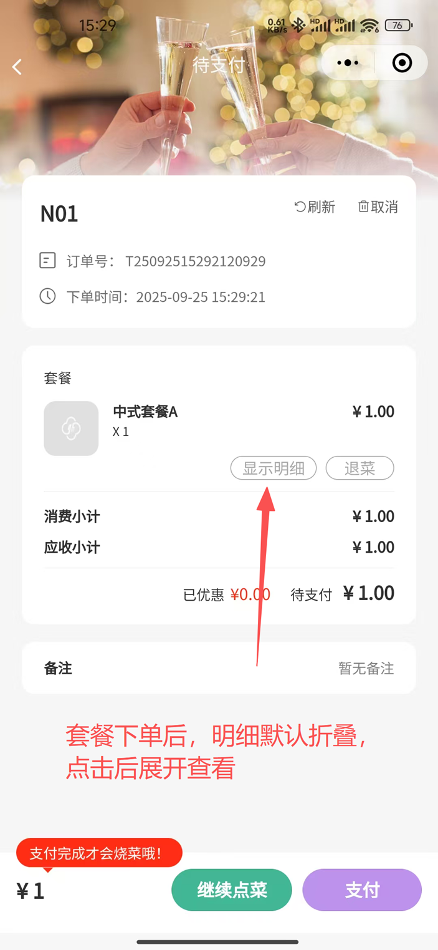Expand set meal details via 显示明细

pos(274,468)
